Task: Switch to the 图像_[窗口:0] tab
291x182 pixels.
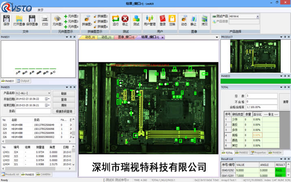Action: click(x=126, y=37)
